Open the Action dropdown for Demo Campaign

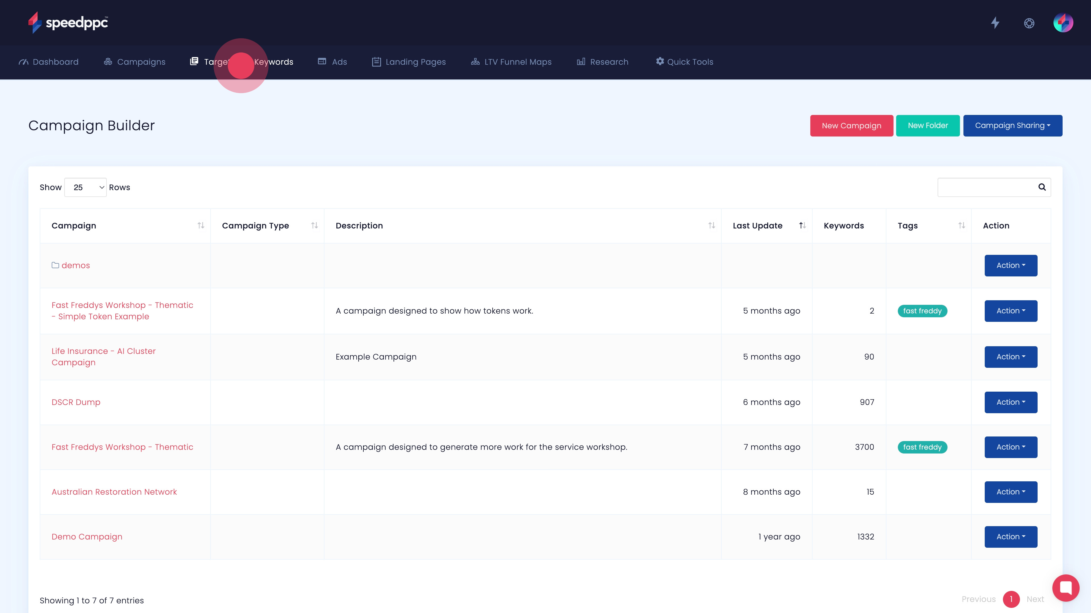tap(1011, 536)
